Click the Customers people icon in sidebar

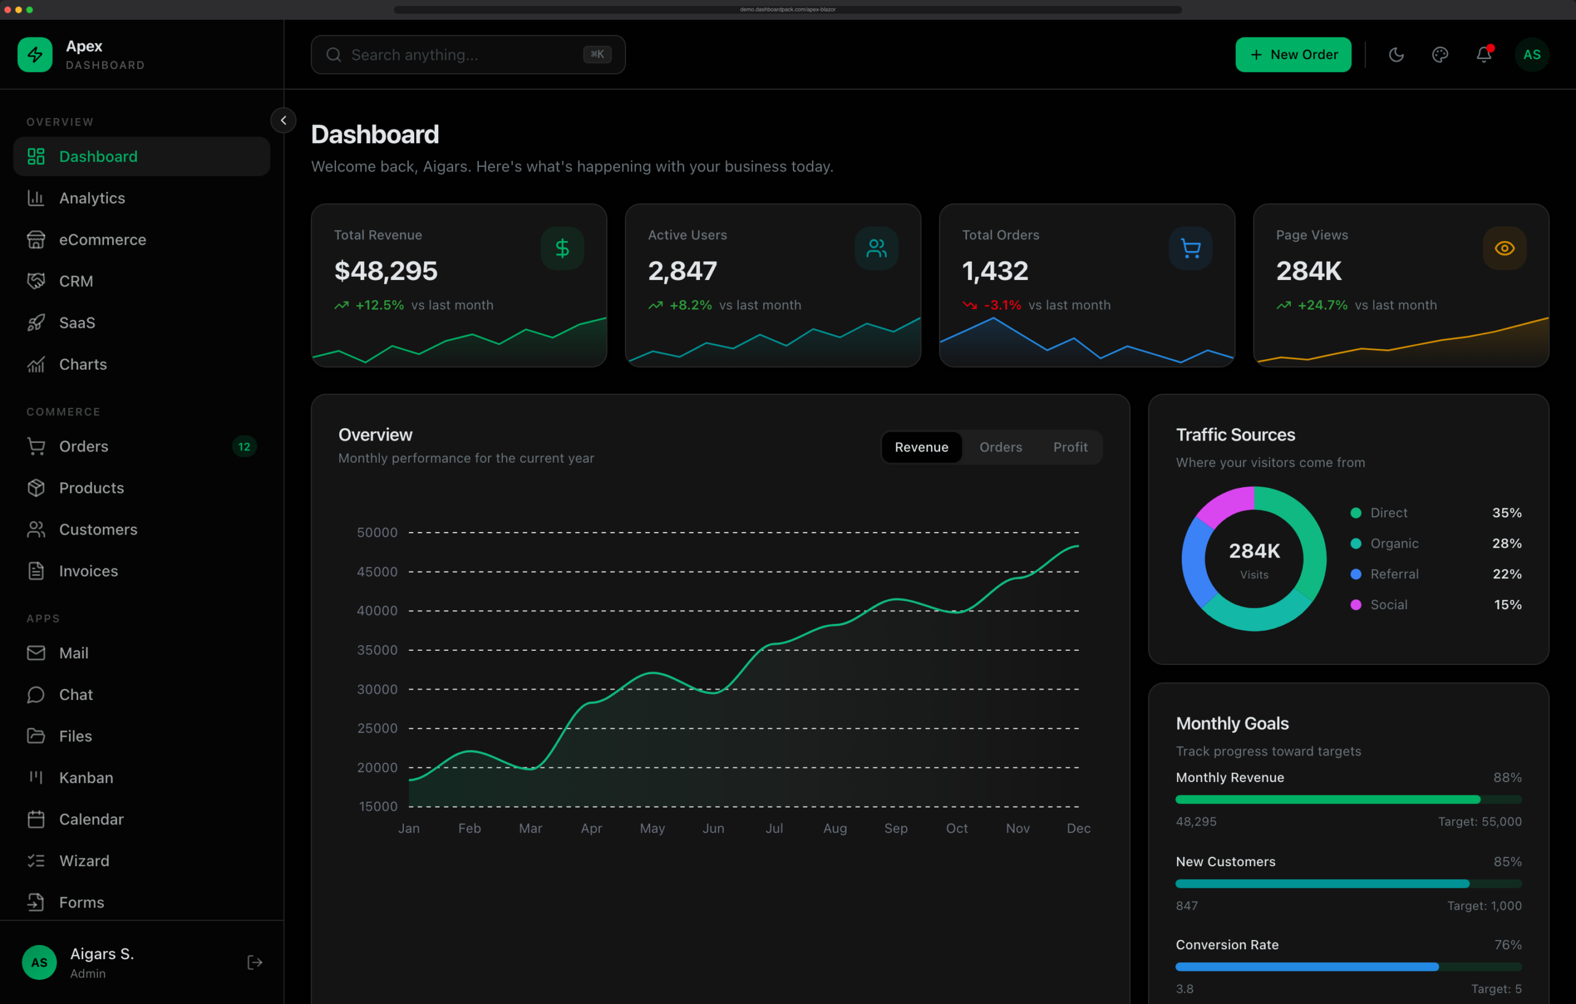point(36,530)
